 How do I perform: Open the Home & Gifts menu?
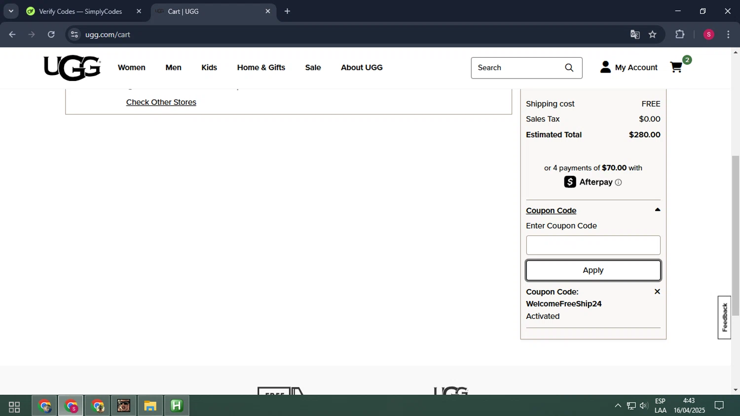[261, 68]
